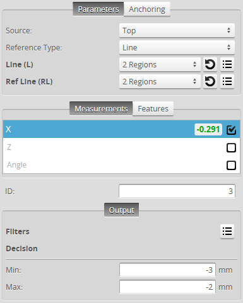
Task: Expand the Line (L) regions dropdown
Action: tap(160, 64)
